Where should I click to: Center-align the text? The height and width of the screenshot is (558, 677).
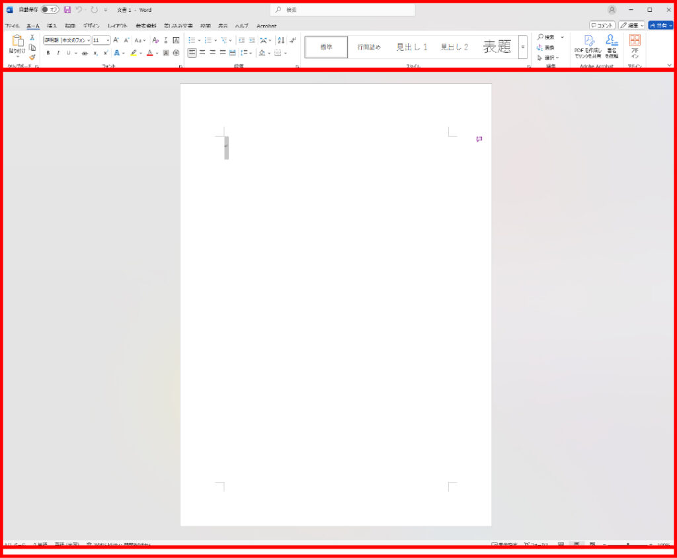(202, 53)
